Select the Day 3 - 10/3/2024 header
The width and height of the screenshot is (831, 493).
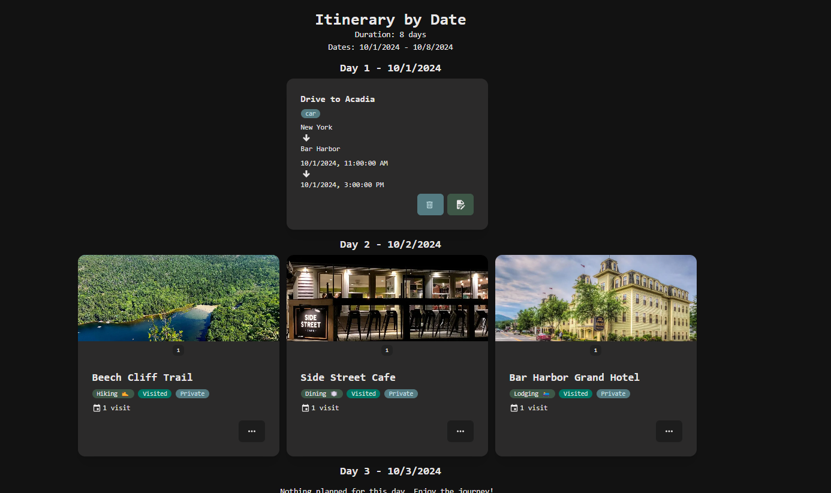point(390,471)
